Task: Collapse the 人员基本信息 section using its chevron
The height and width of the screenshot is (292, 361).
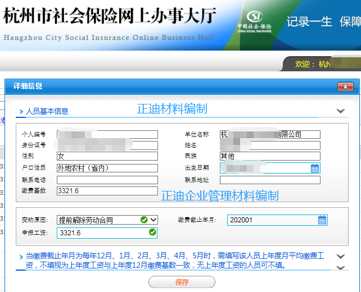Action: [340, 111]
